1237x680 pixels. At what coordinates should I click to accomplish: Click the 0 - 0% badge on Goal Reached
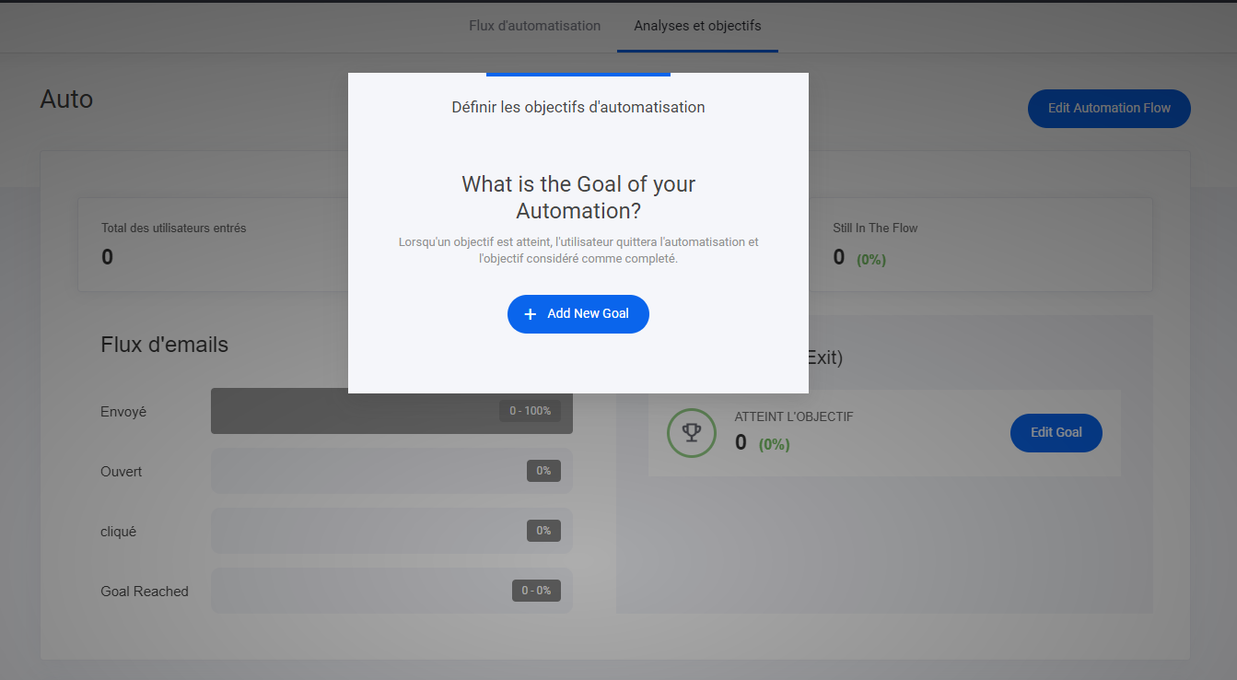(x=536, y=591)
